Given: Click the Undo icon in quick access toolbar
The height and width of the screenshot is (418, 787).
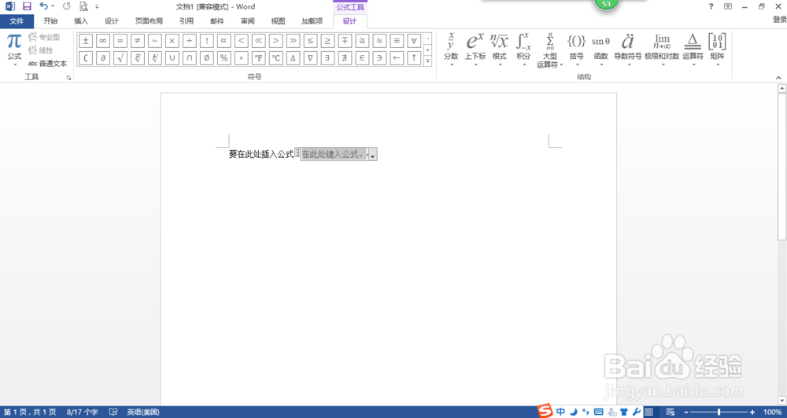Looking at the screenshot, I should [44, 6].
